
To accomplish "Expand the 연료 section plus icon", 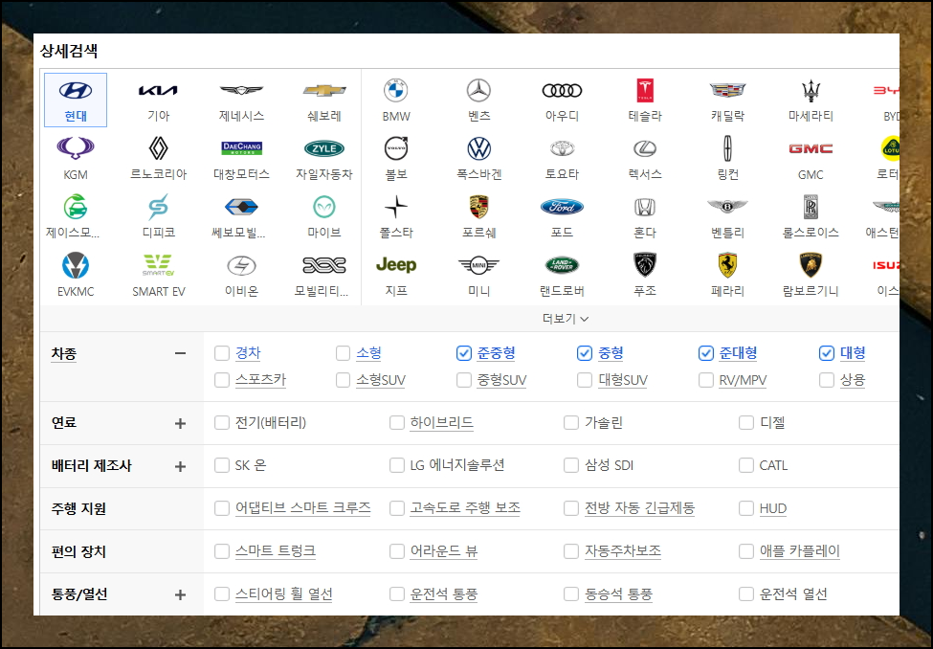I will [x=180, y=423].
